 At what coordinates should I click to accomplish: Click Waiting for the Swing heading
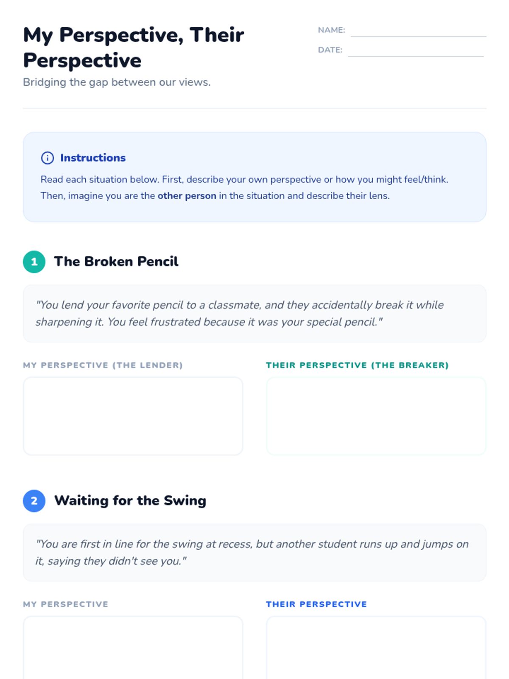[x=130, y=500]
